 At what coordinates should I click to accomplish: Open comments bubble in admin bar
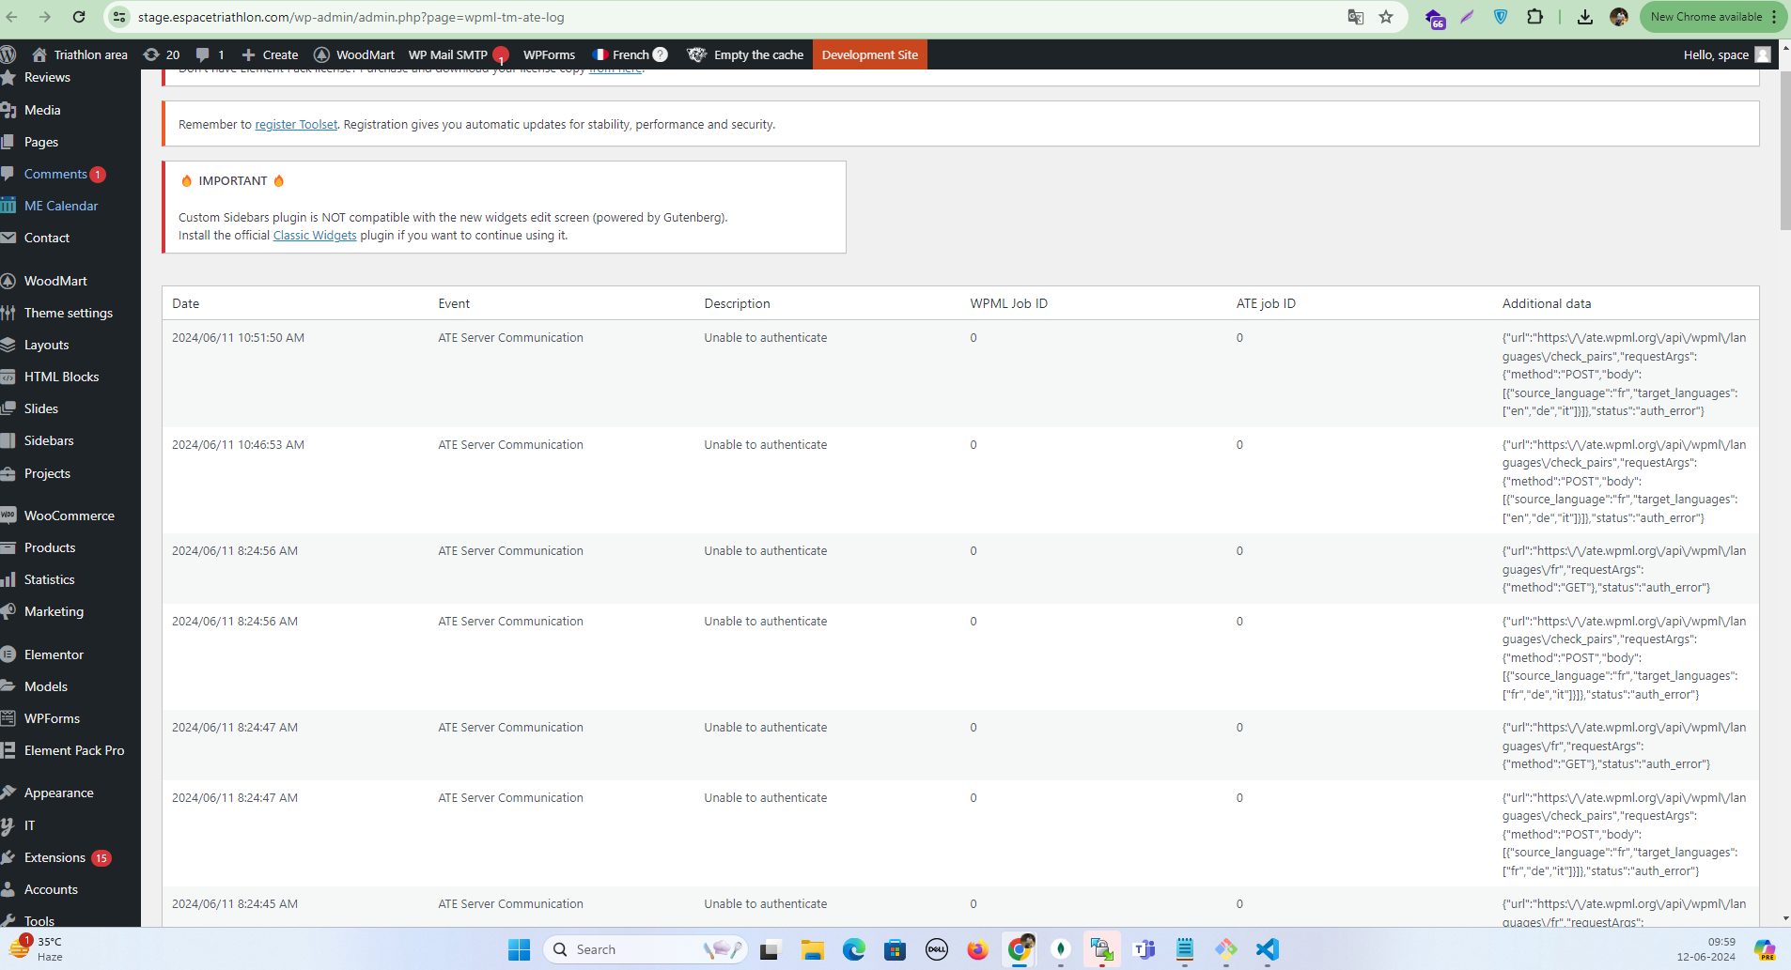pos(210,54)
